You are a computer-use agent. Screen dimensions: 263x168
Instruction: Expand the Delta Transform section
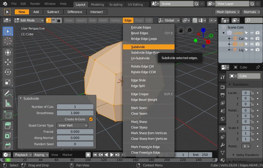[x=233, y=155]
